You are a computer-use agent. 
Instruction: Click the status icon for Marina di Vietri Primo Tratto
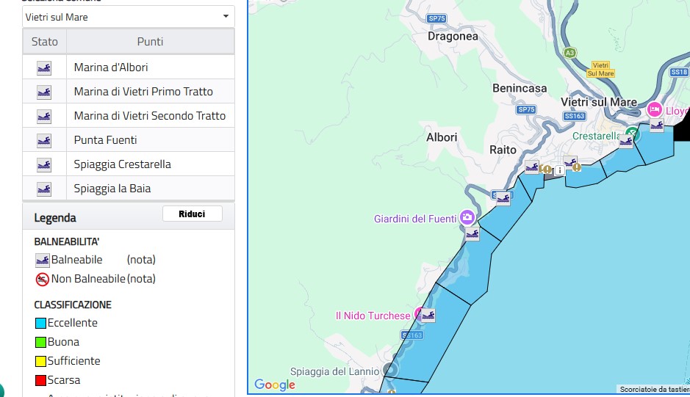44,92
